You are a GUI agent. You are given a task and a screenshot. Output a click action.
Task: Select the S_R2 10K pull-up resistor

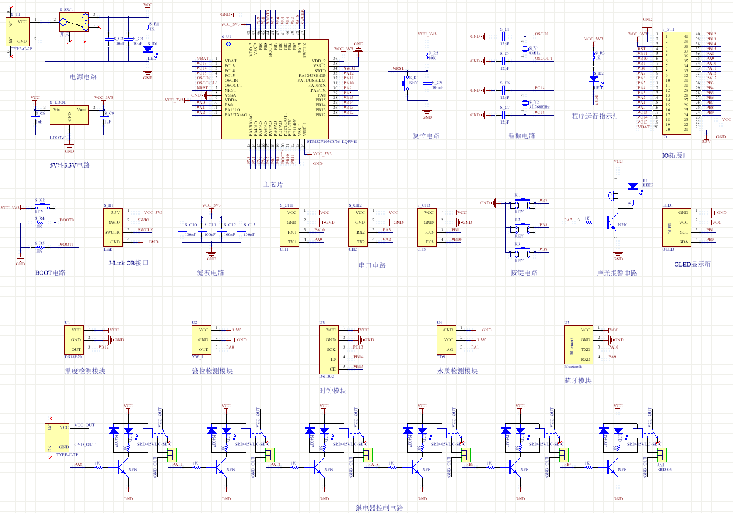point(427,56)
